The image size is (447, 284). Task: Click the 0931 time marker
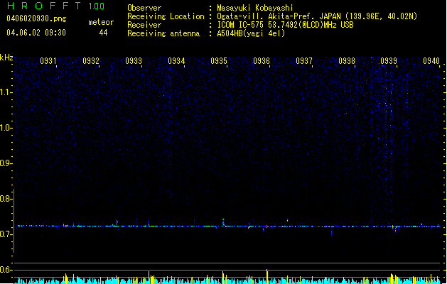48,61
